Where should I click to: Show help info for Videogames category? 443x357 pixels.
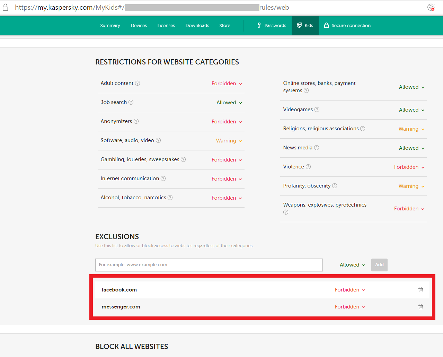[x=317, y=110]
